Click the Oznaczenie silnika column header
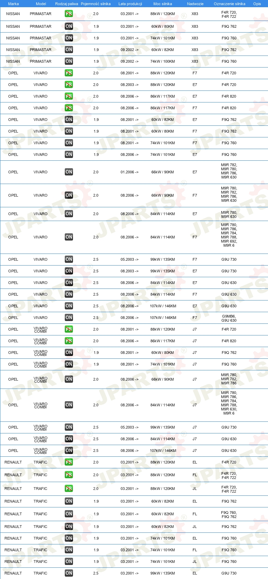Image resolution: width=268 pixels, height=579 pixels. point(230,4)
